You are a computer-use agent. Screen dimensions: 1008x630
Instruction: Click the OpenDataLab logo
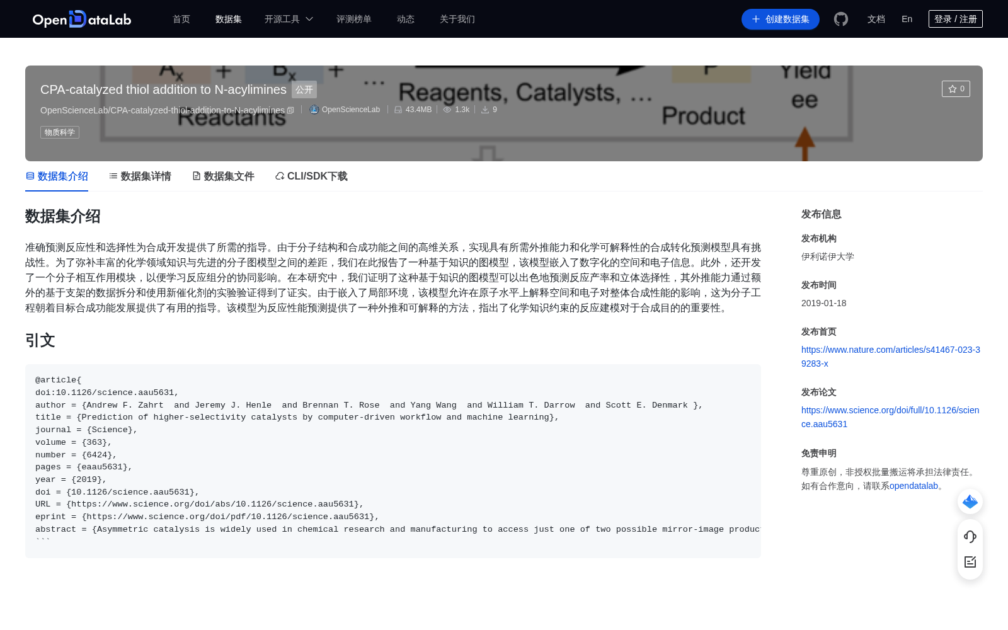pyautogui.click(x=82, y=19)
